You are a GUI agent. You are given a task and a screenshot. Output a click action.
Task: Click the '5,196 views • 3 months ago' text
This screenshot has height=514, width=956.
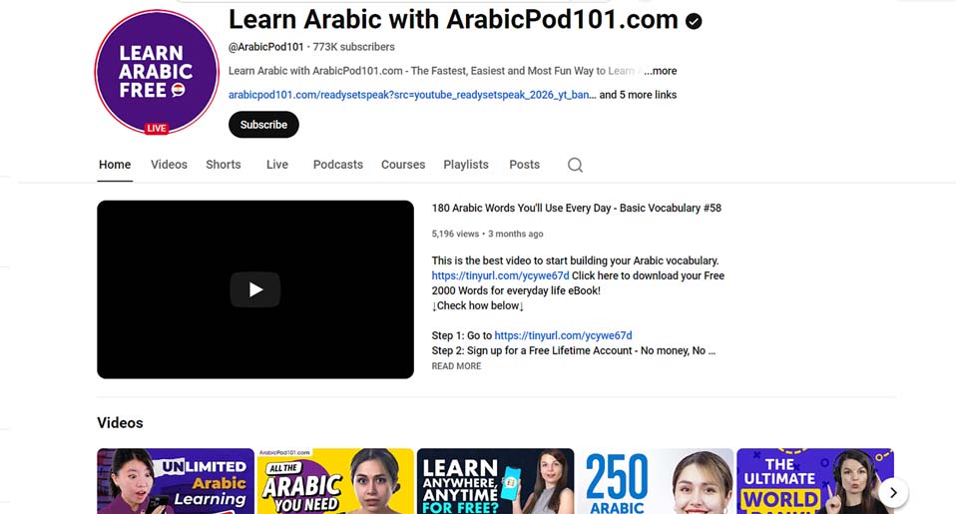tap(487, 234)
